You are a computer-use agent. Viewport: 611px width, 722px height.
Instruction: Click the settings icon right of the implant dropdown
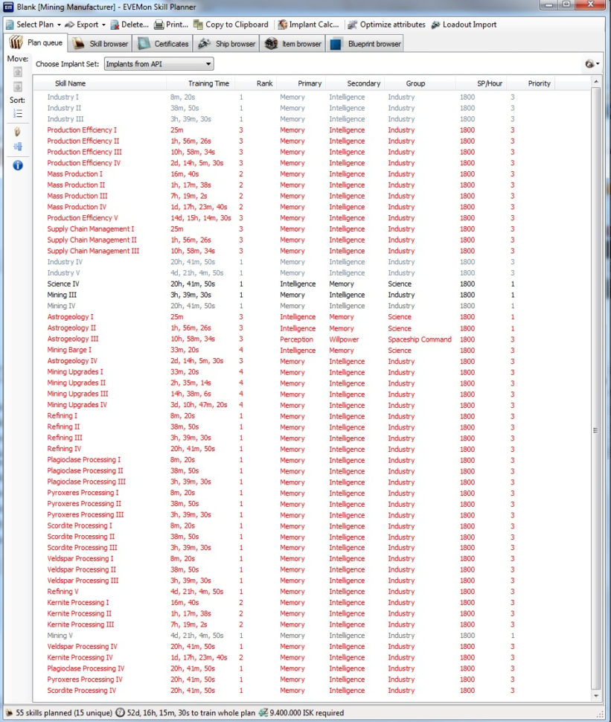(590, 64)
